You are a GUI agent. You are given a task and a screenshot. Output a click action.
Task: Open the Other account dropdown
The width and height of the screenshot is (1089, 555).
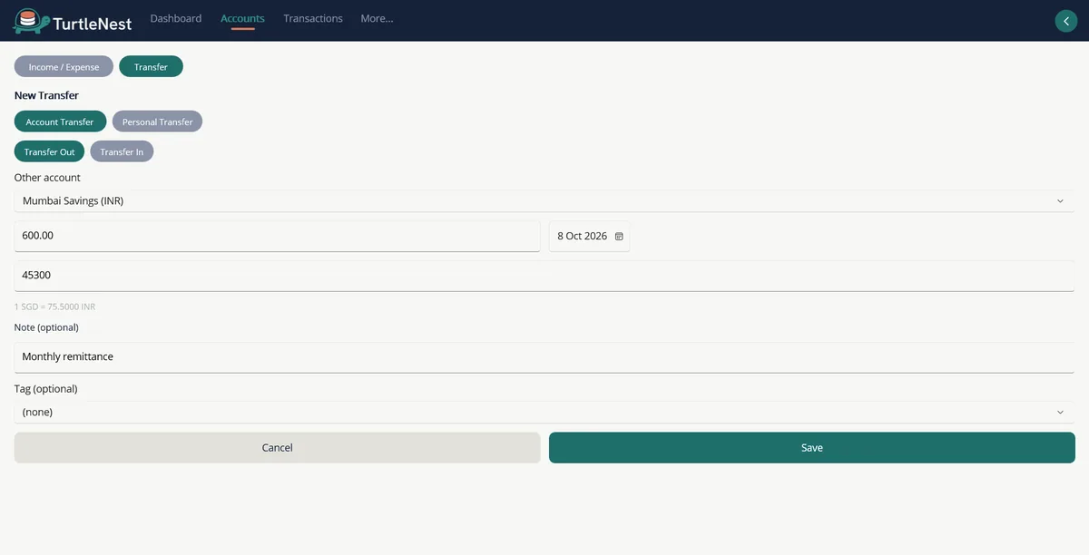coord(544,200)
